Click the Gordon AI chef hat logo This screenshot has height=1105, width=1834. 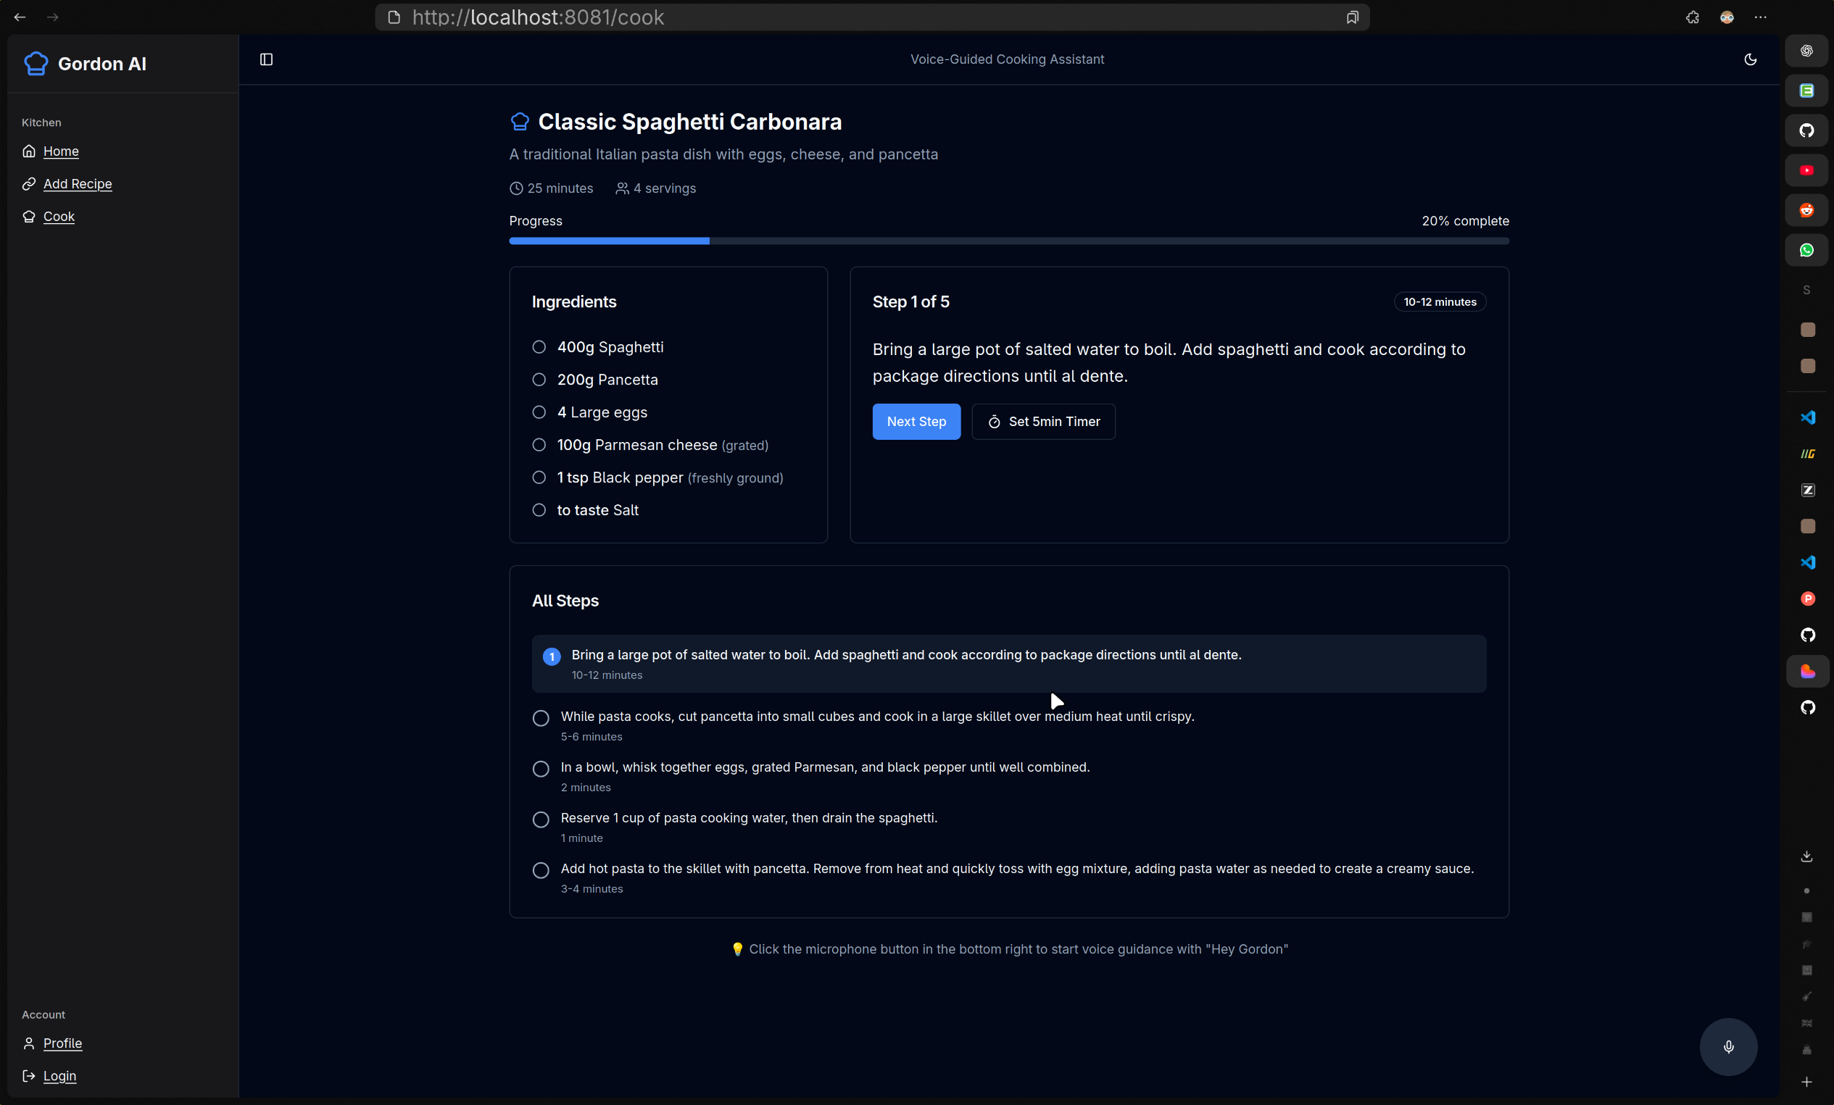[34, 63]
